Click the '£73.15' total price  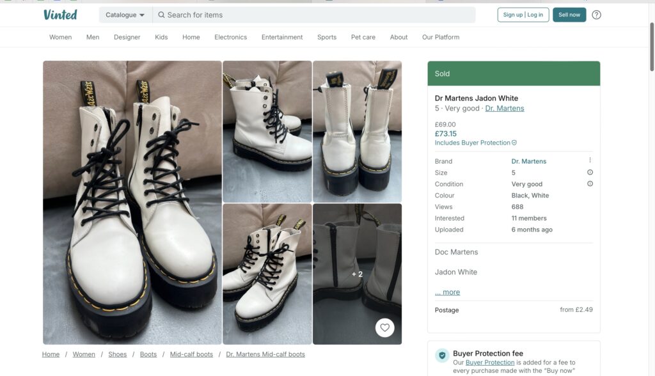[446, 134]
